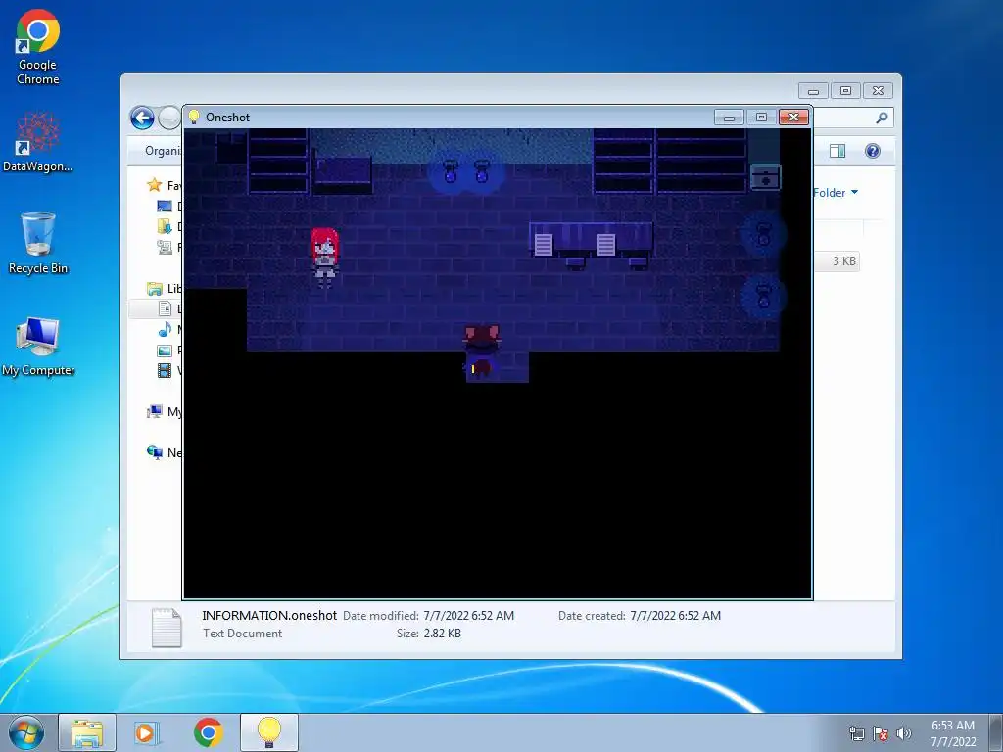Click the Explorer Back arrow button
The width and height of the screenshot is (1003, 752).
(142, 117)
